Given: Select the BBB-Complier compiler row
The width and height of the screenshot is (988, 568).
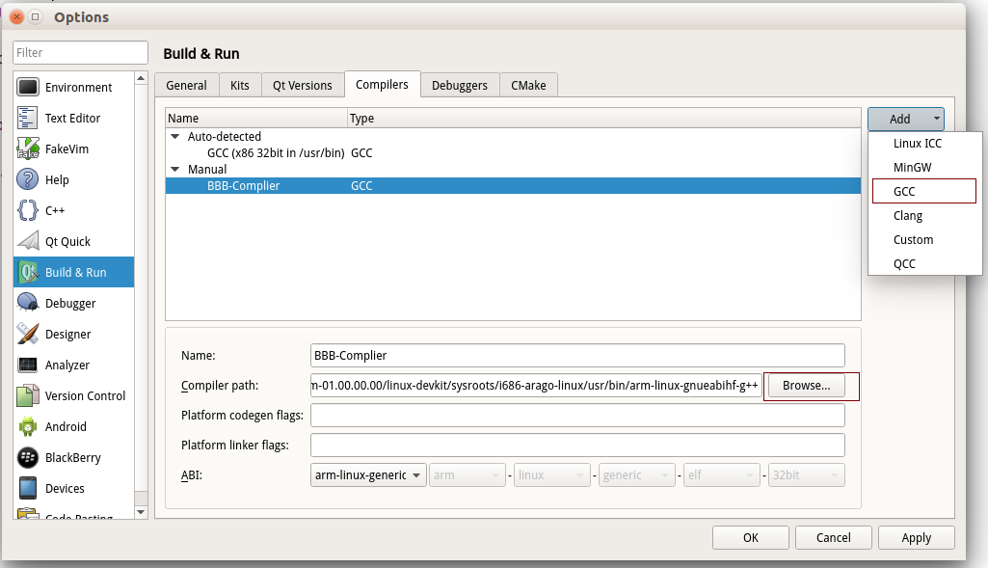Looking at the screenshot, I should (513, 186).
